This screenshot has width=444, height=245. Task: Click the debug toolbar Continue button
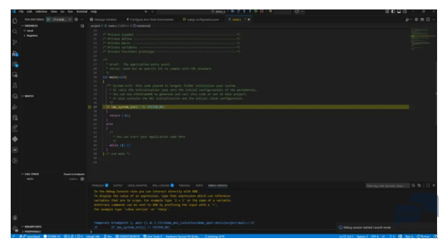(x=233, y=11)
